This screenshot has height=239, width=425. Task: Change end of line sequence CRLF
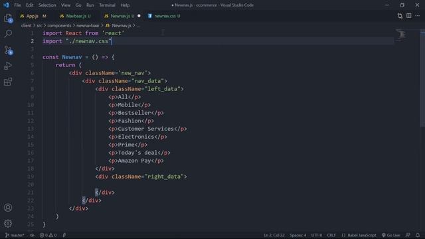tap(331, 235)
